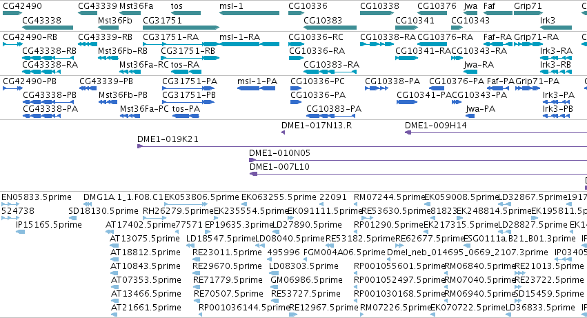This screenshot has width=587, height=318.
Task: Select the CG42490-PB protein label
Action: (30, 81)
